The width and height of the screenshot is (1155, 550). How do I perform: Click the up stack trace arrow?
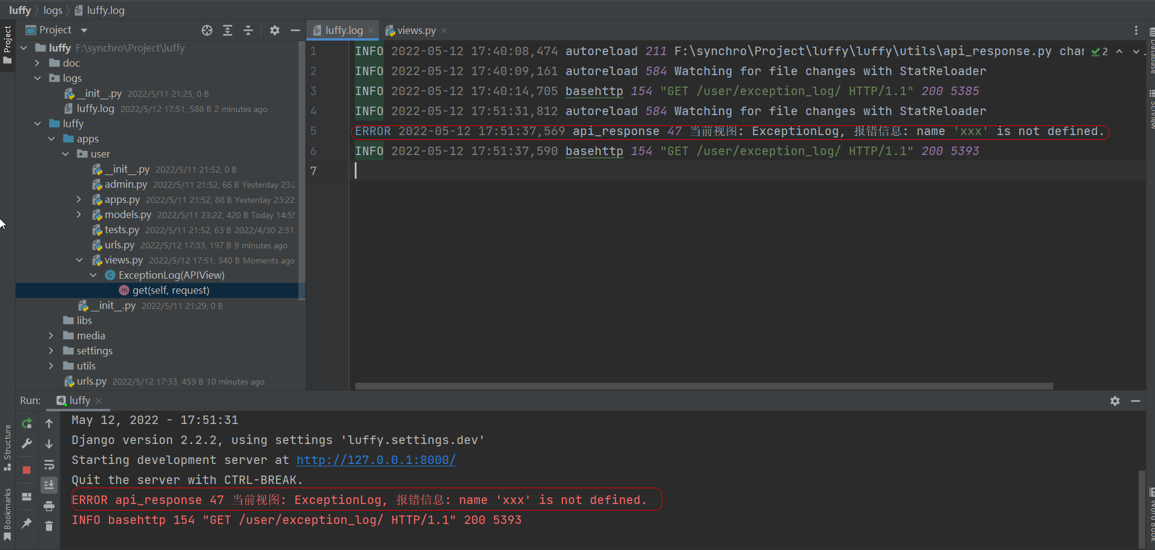[49, 423]
